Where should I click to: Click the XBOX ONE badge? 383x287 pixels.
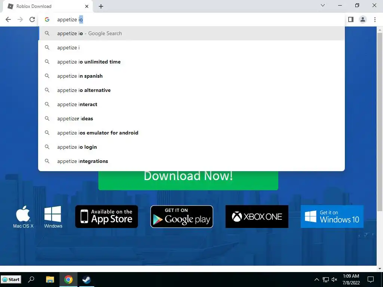pos(257,216)
